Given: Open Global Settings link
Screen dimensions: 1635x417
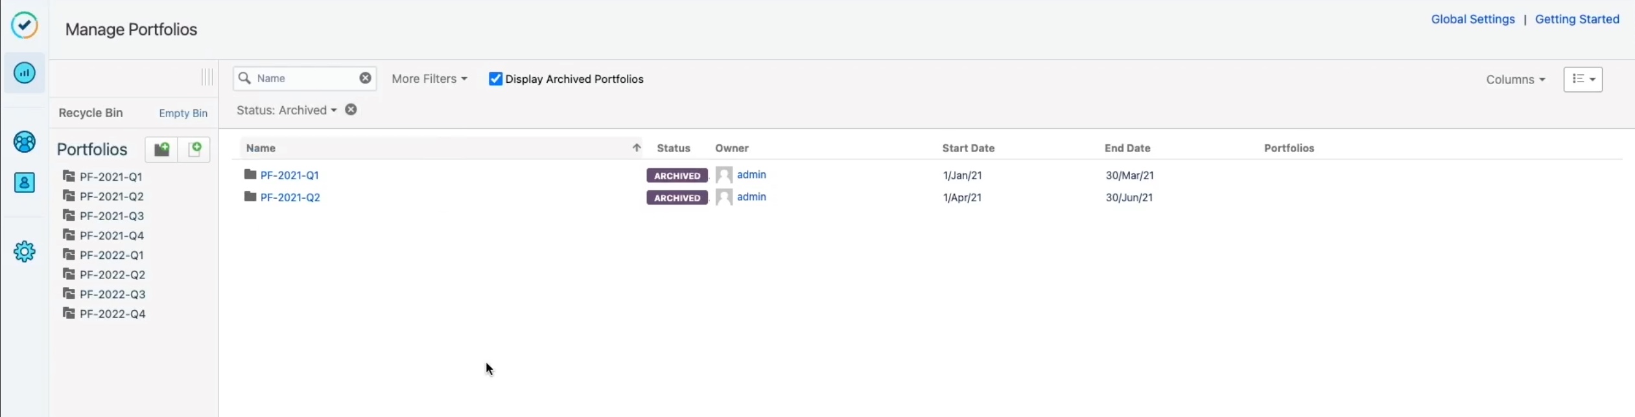Looking at the screenshot, I should pyautogui.click(x=1472, y=19).
